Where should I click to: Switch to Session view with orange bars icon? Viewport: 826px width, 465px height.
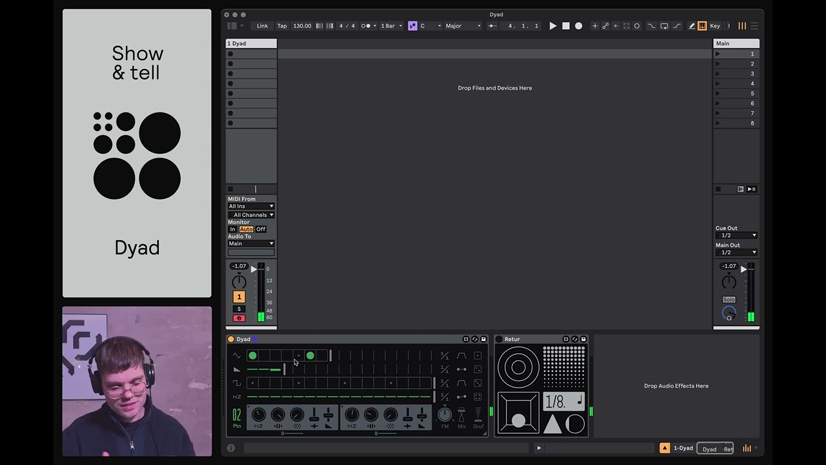[742, 26]
